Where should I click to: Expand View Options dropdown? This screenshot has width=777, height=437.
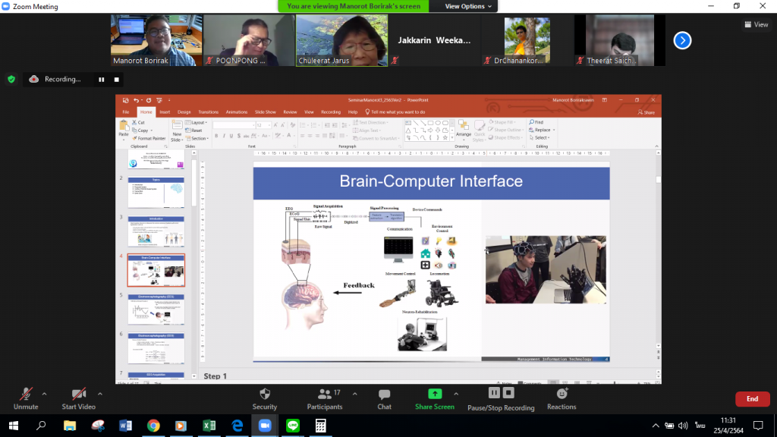click(x=469, y=6)
